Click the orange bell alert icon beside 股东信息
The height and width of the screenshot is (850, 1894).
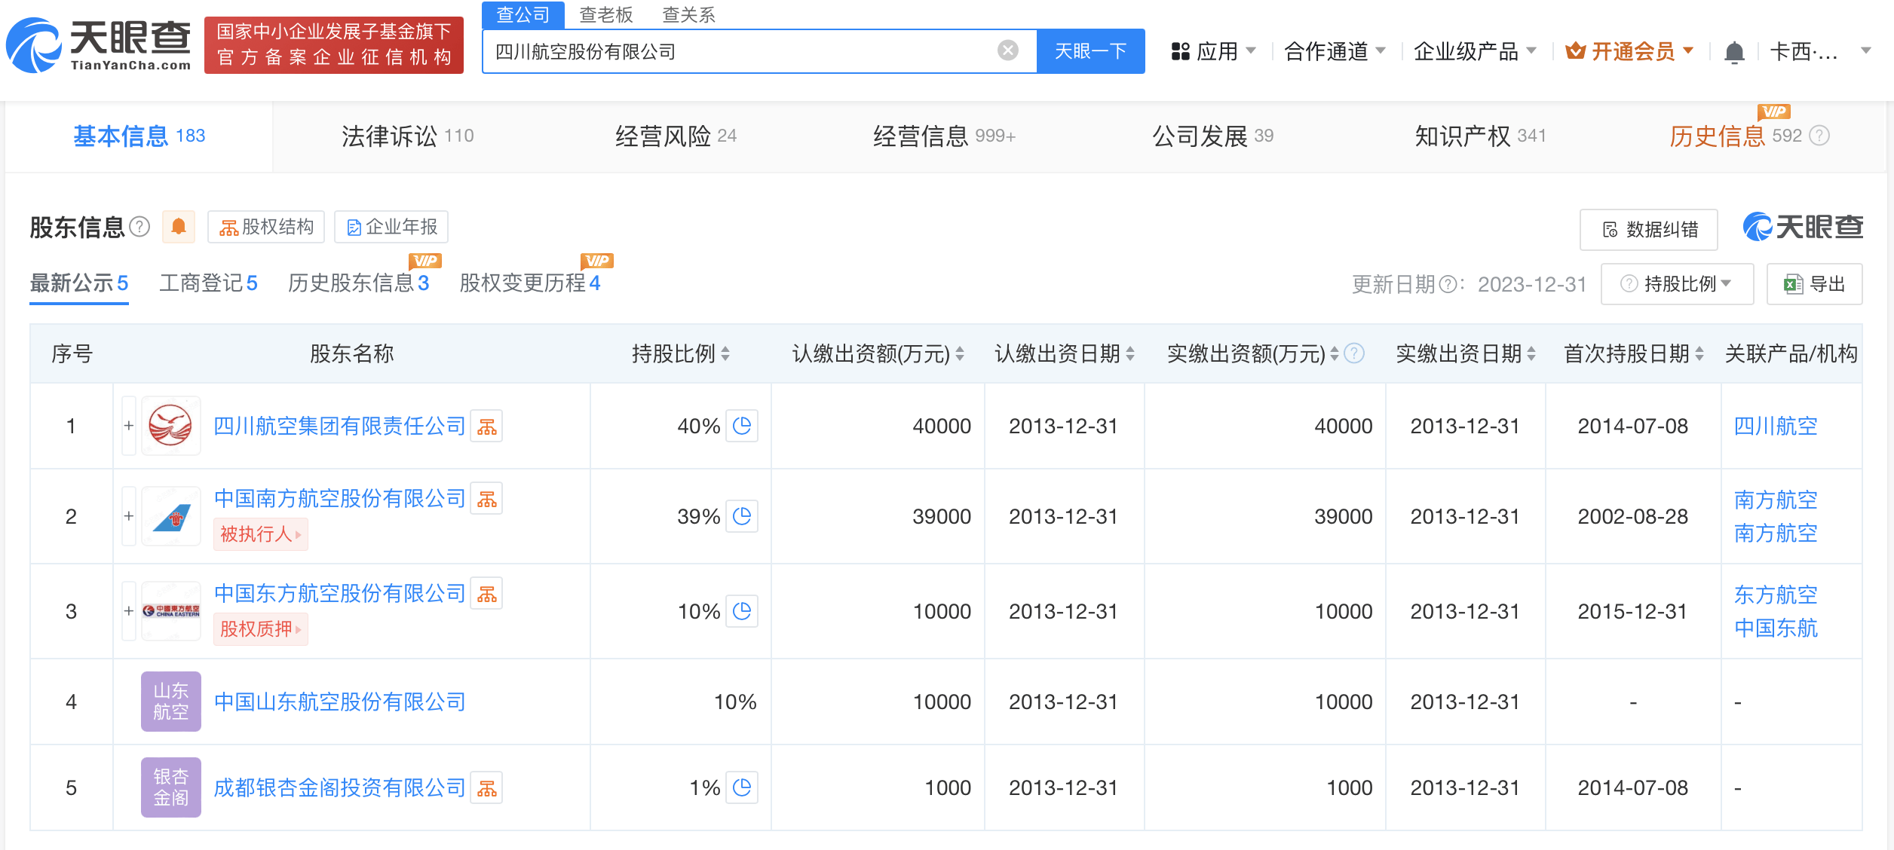pos(179,227)
